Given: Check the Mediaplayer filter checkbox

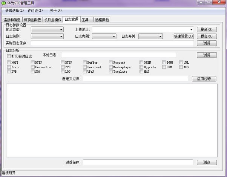Looking at the screenshot, I should [111, 67].
